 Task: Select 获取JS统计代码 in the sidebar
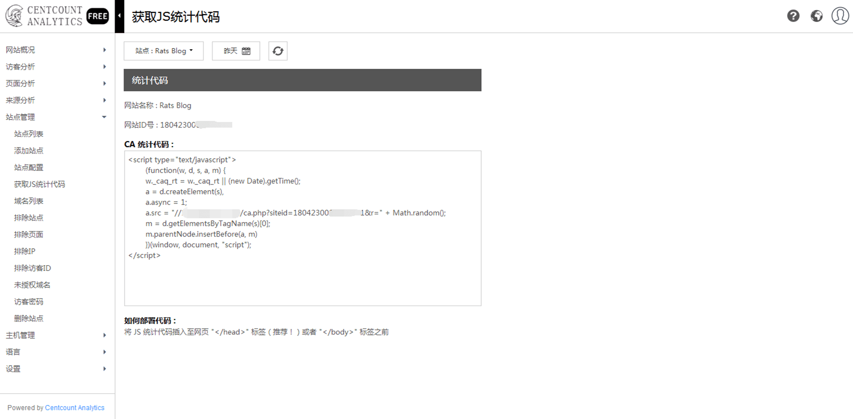40,184
